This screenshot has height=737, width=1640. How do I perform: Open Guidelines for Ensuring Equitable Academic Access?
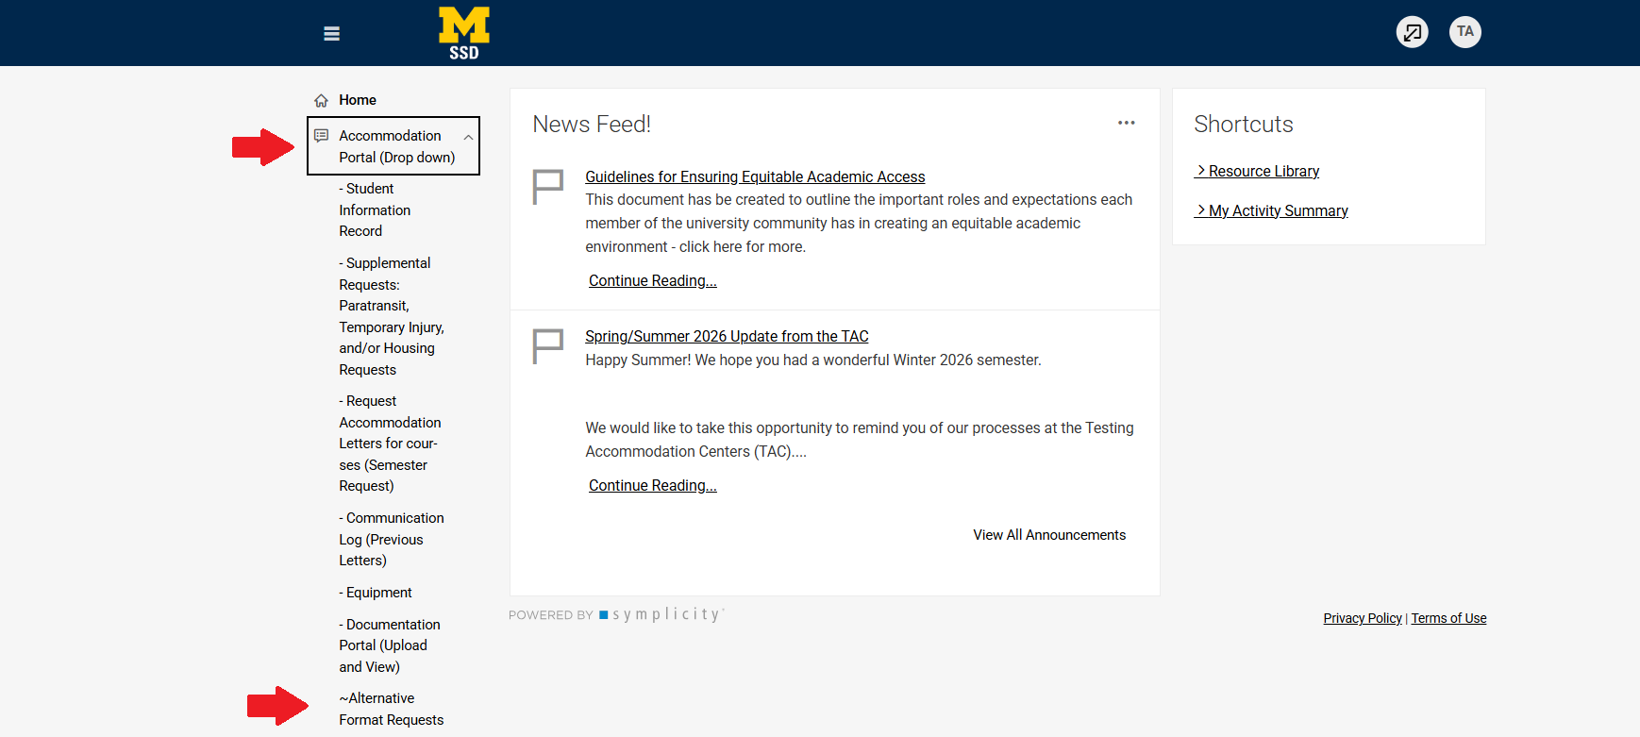coord(755,176)
